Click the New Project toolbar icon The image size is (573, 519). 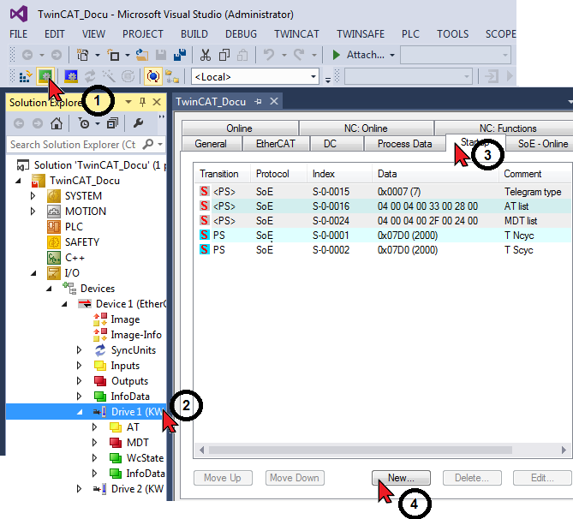[82, 55]
